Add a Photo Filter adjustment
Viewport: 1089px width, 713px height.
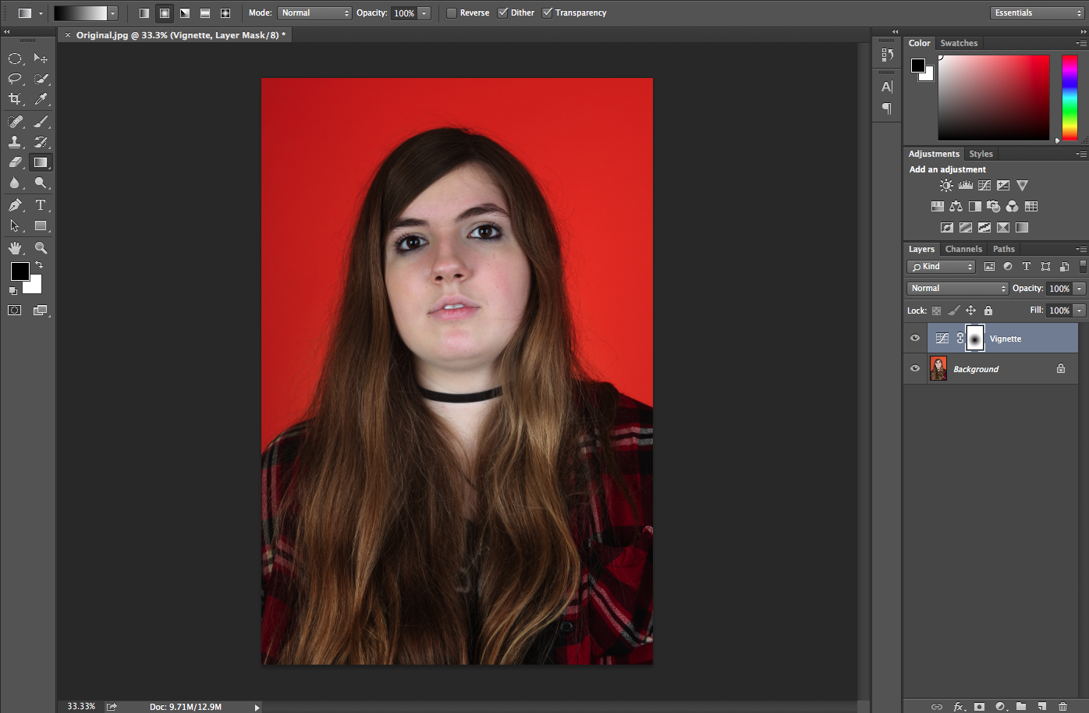993,207
